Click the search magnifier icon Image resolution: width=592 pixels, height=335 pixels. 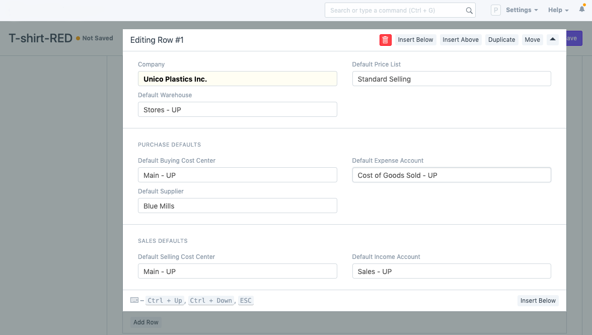(469, 11)
